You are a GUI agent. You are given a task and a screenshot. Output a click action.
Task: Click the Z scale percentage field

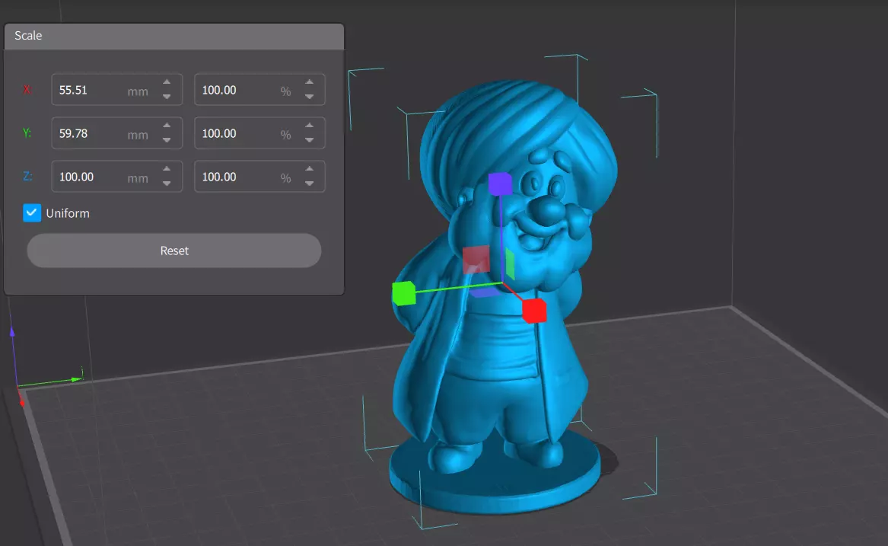259,177
